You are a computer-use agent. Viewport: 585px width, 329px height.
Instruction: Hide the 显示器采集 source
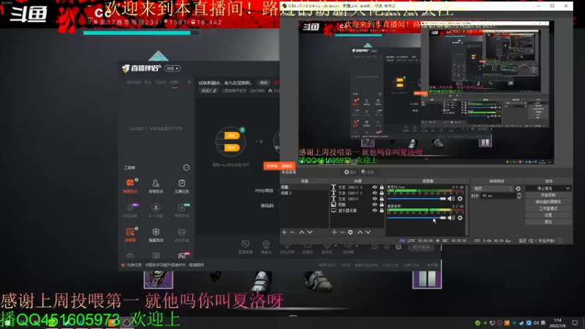(374, 211)
